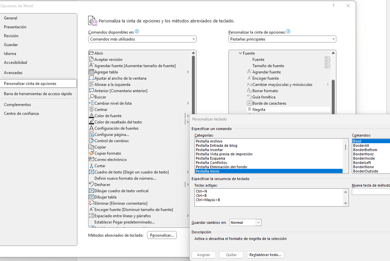Click the Restablecer todo... button
This screenshot has width=390, height=261.
tap(265, 255)
